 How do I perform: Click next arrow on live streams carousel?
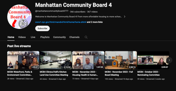(169, 60)
